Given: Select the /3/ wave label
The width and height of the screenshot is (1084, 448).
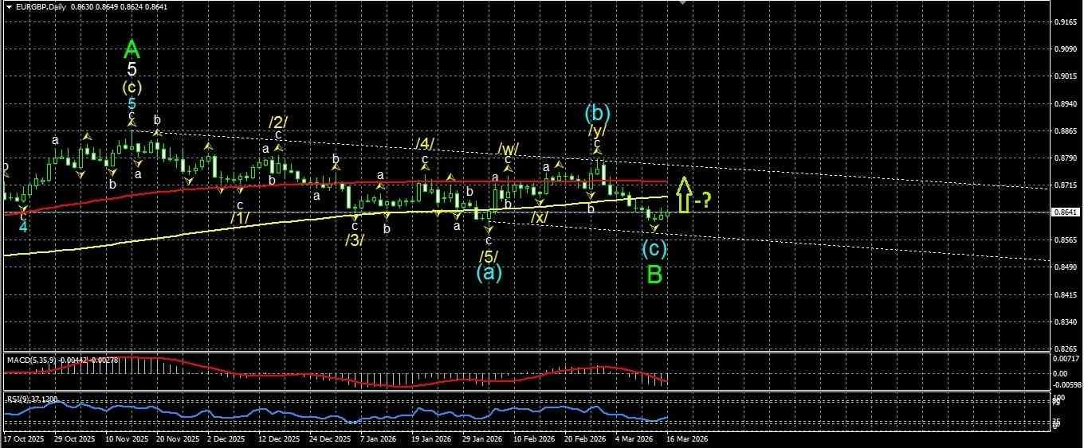Looking at the screenshot, I should [x=355, y=240].
